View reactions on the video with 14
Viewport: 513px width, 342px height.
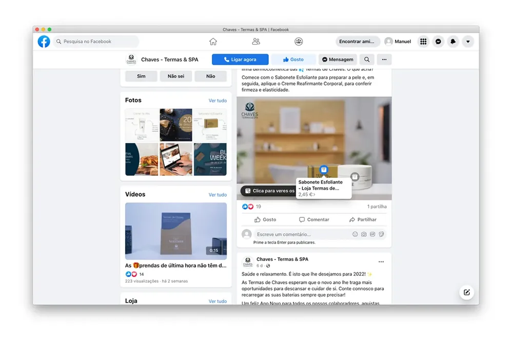pos(134,274)
